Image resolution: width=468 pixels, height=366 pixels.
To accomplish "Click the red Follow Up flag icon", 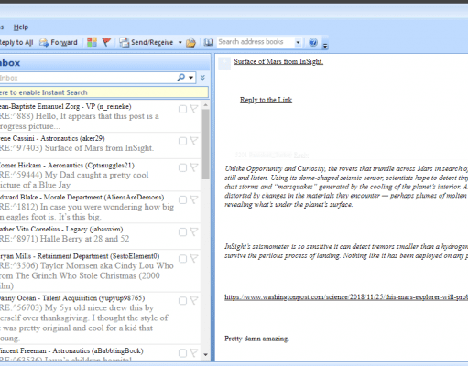I will point(106,42).
